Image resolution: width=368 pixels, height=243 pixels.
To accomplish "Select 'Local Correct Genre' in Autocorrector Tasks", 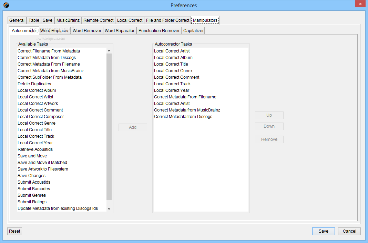I will pyautogui.click(x=201, y=71).
